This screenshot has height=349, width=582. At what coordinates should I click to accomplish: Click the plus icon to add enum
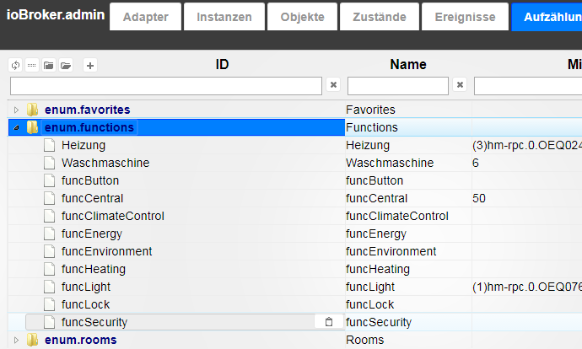(x=90, y=65)
